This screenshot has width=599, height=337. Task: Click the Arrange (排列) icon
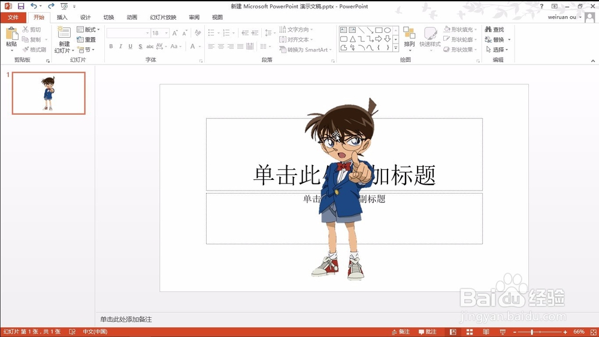click(x=409, y=33)
